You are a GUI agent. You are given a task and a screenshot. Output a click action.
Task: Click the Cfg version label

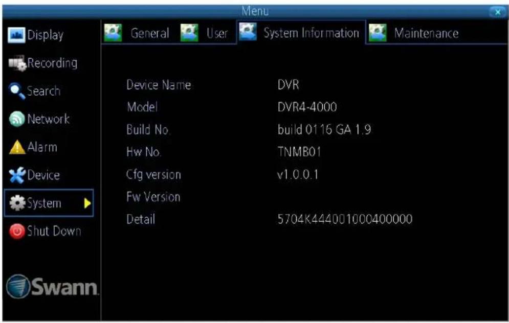point(153,175)
